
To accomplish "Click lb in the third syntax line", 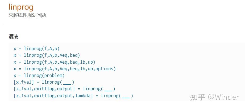I will tap(83, 62).
